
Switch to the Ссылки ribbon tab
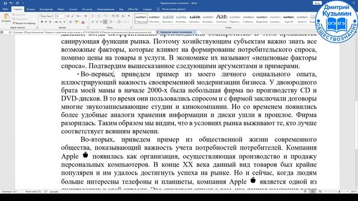[x=73, y=9]
